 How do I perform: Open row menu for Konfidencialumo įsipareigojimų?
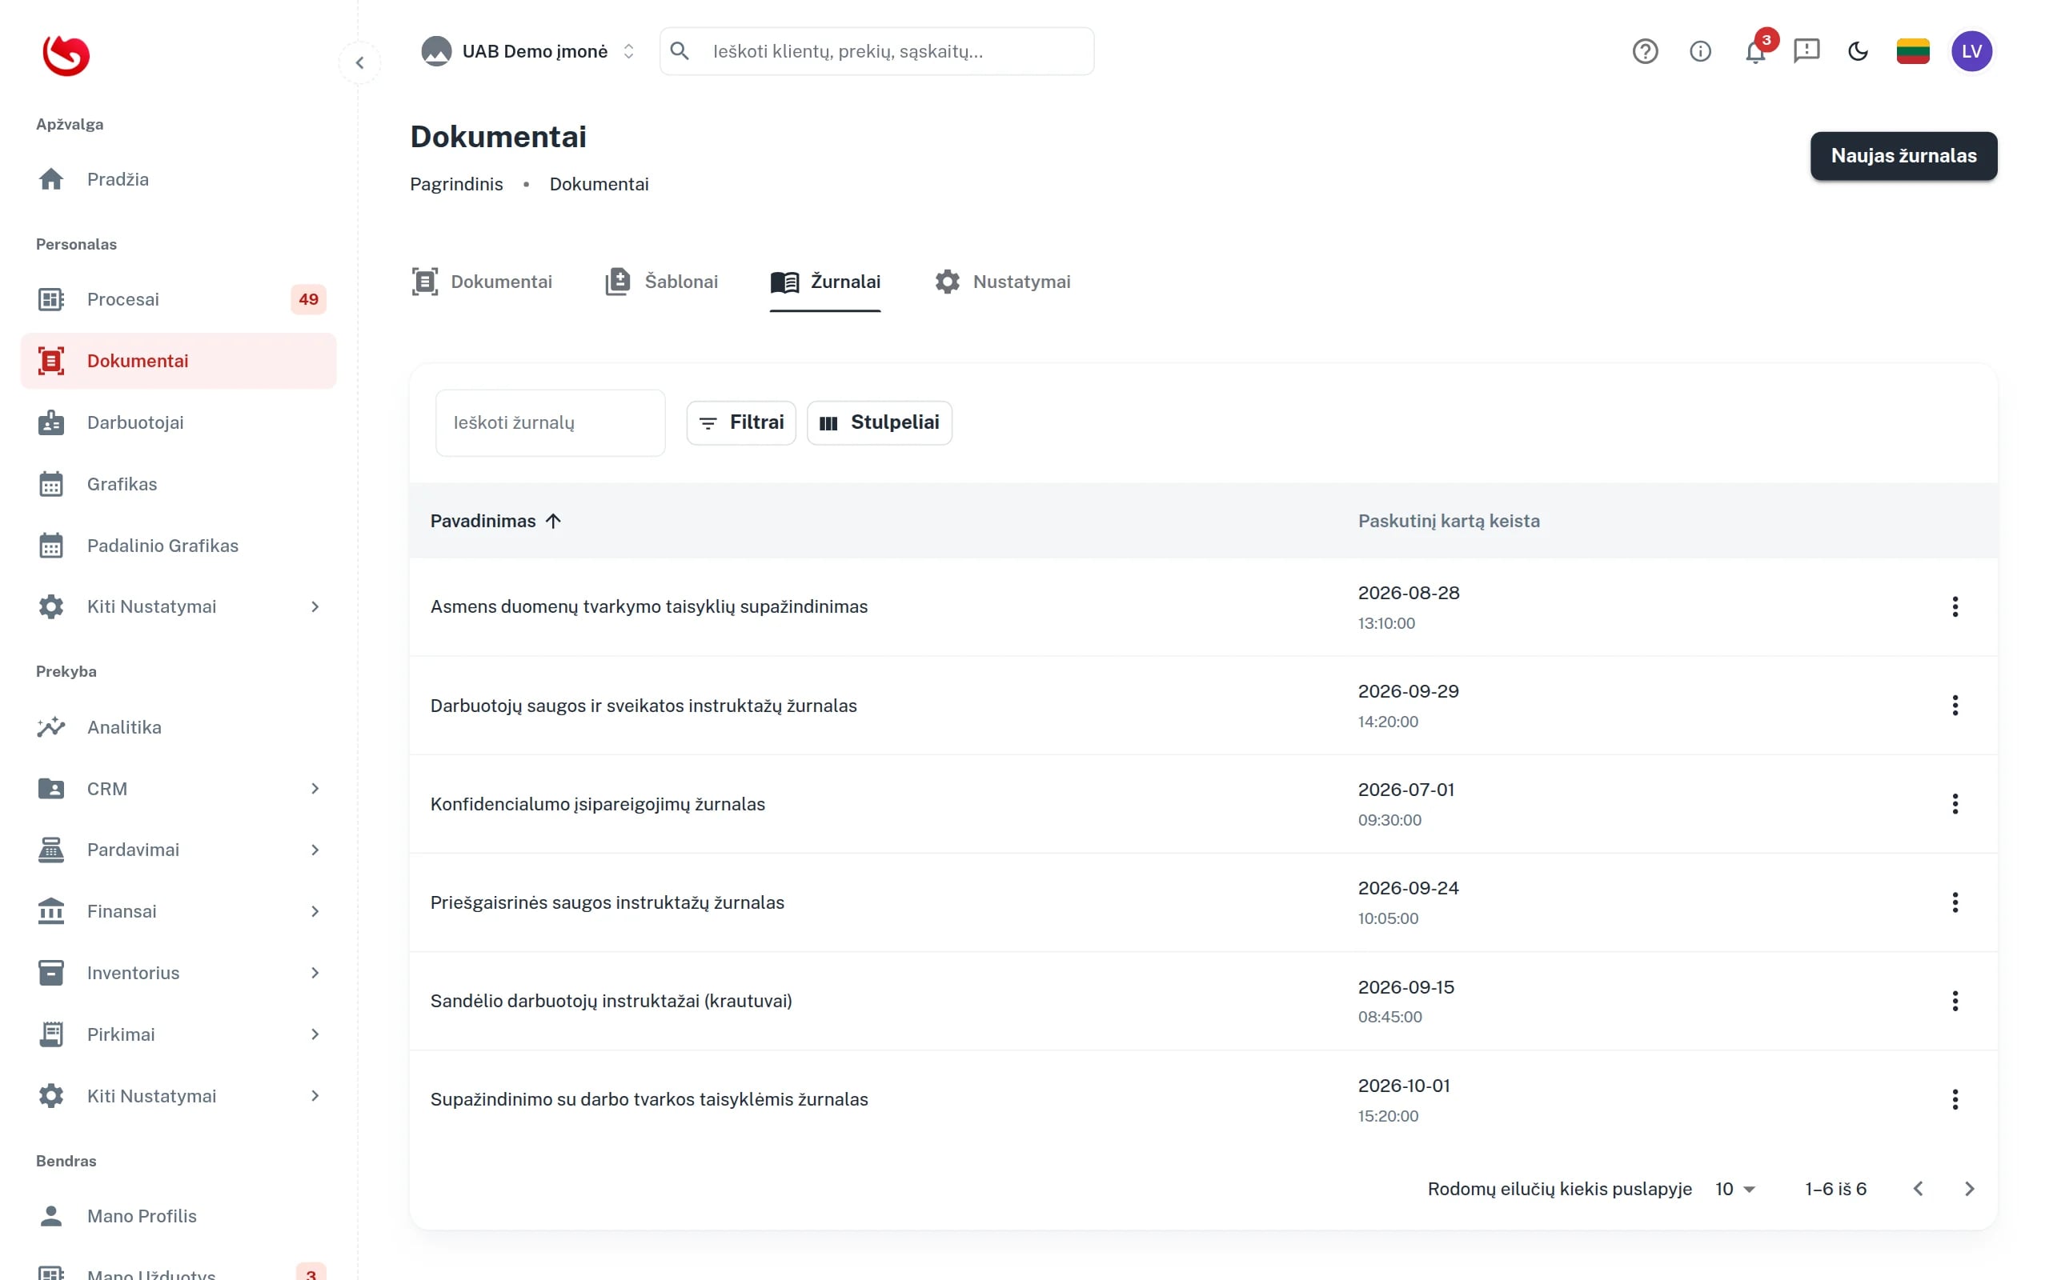[x=1955, y=803]
